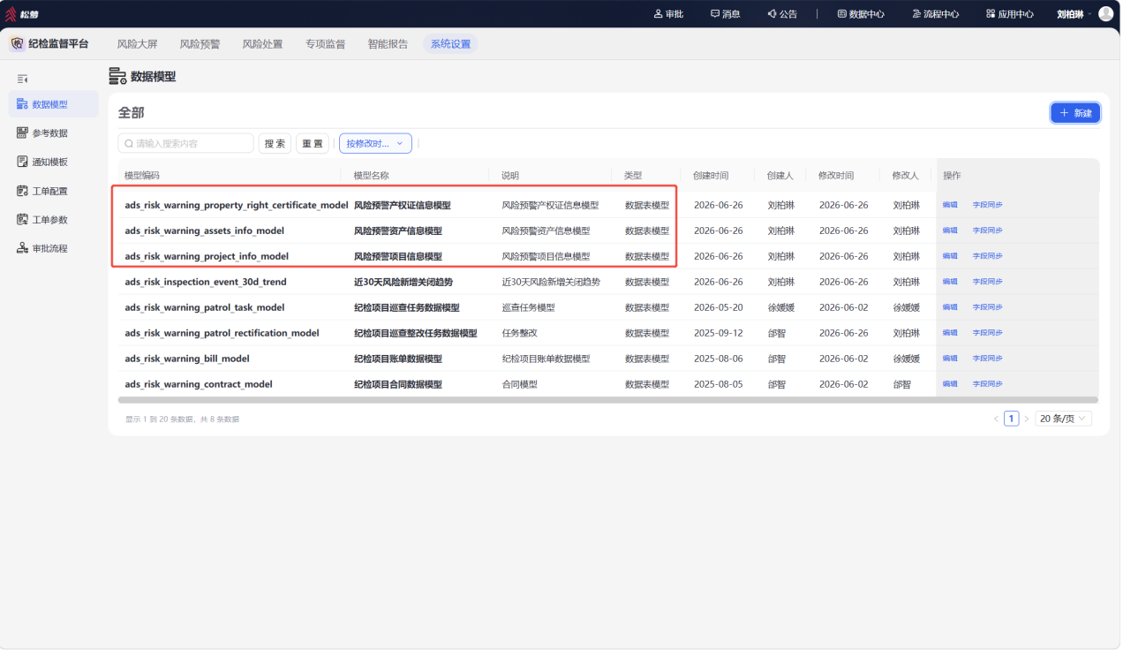Switch to the 风险处置 tab

coord(262,43)
